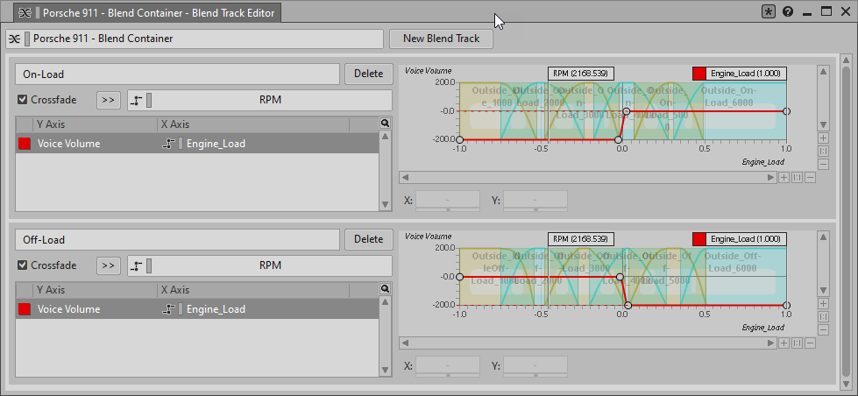858x396 pixels.
Task: Zoom in vertically on the Off-Load graph
Action: coord(822,303)
